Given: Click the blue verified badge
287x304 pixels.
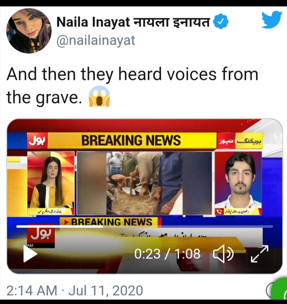Looking at the screenshot, I should tap(221, 22).
